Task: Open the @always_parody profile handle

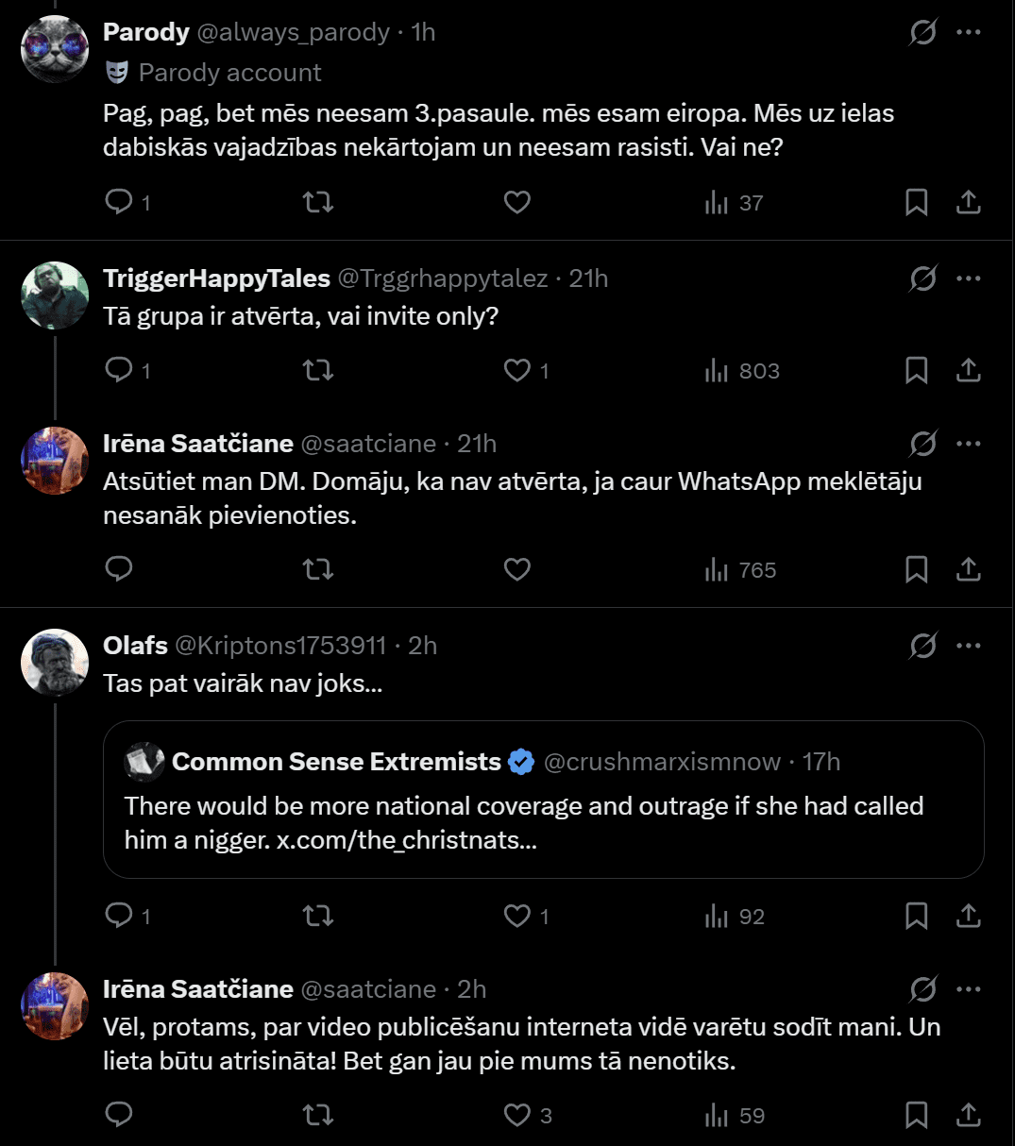Action: click(x=293, y=32)
